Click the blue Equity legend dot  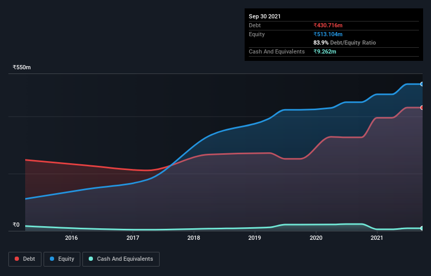(52, 259)
